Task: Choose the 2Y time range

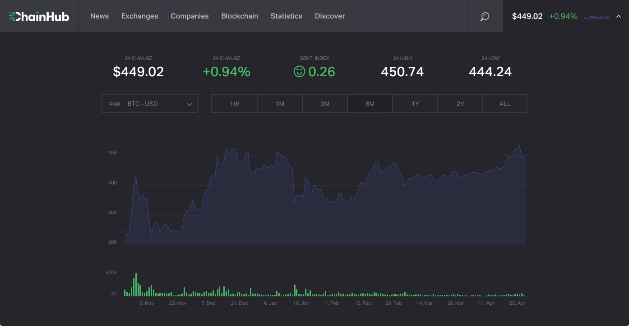Action: [x=460, y=104]
